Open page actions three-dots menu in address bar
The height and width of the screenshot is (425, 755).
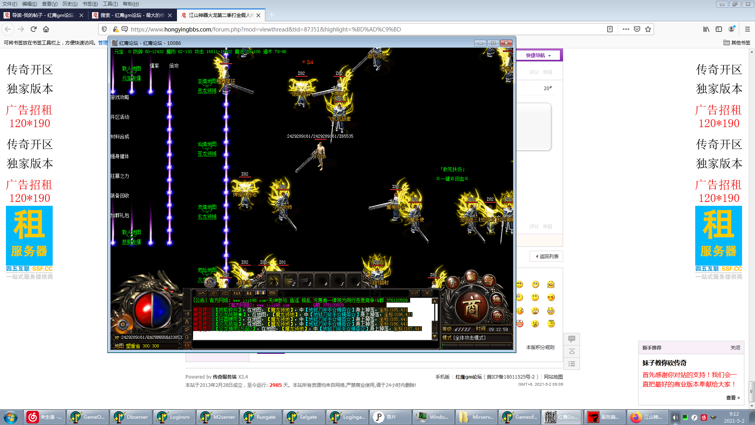[x=626, y=29]
